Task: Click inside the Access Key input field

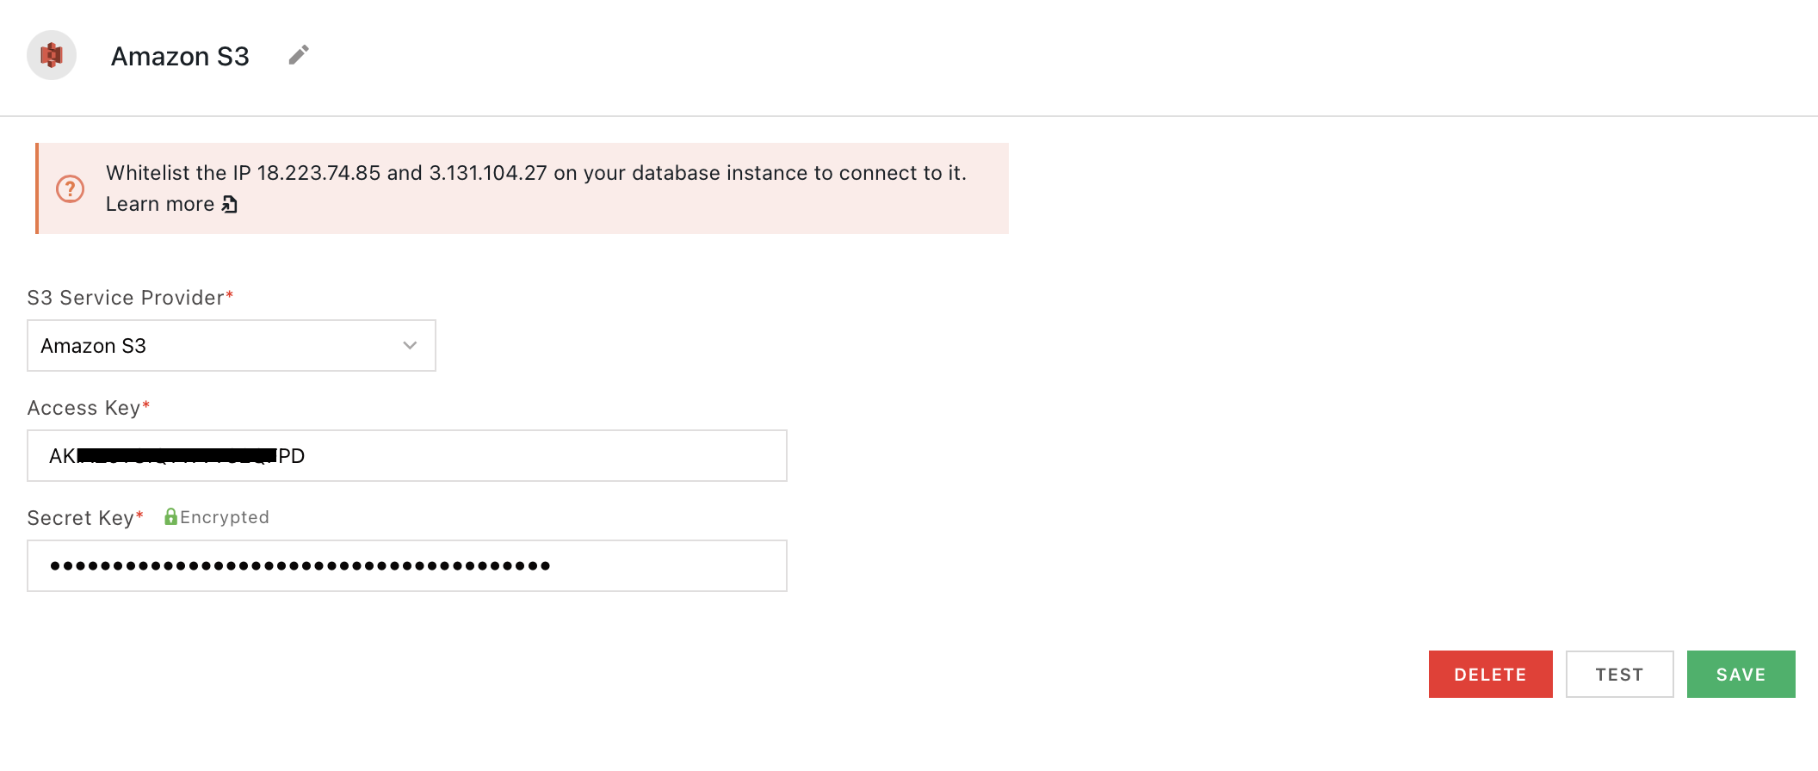Action: 406,456
